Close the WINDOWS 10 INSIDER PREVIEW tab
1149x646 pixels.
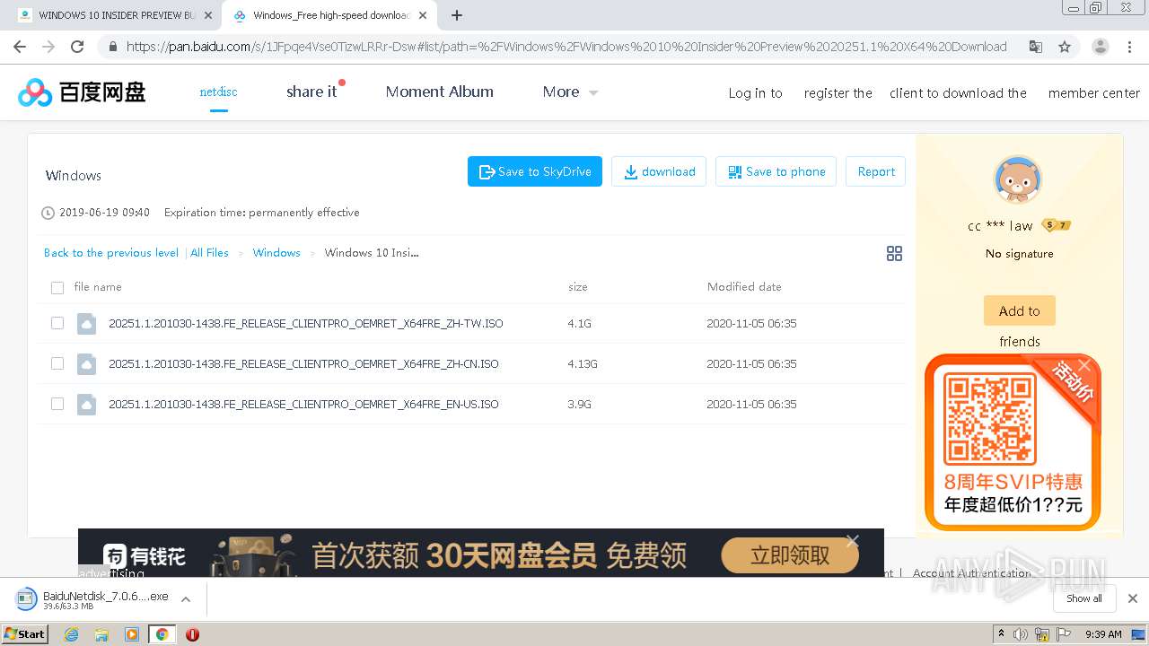point(208,15)
